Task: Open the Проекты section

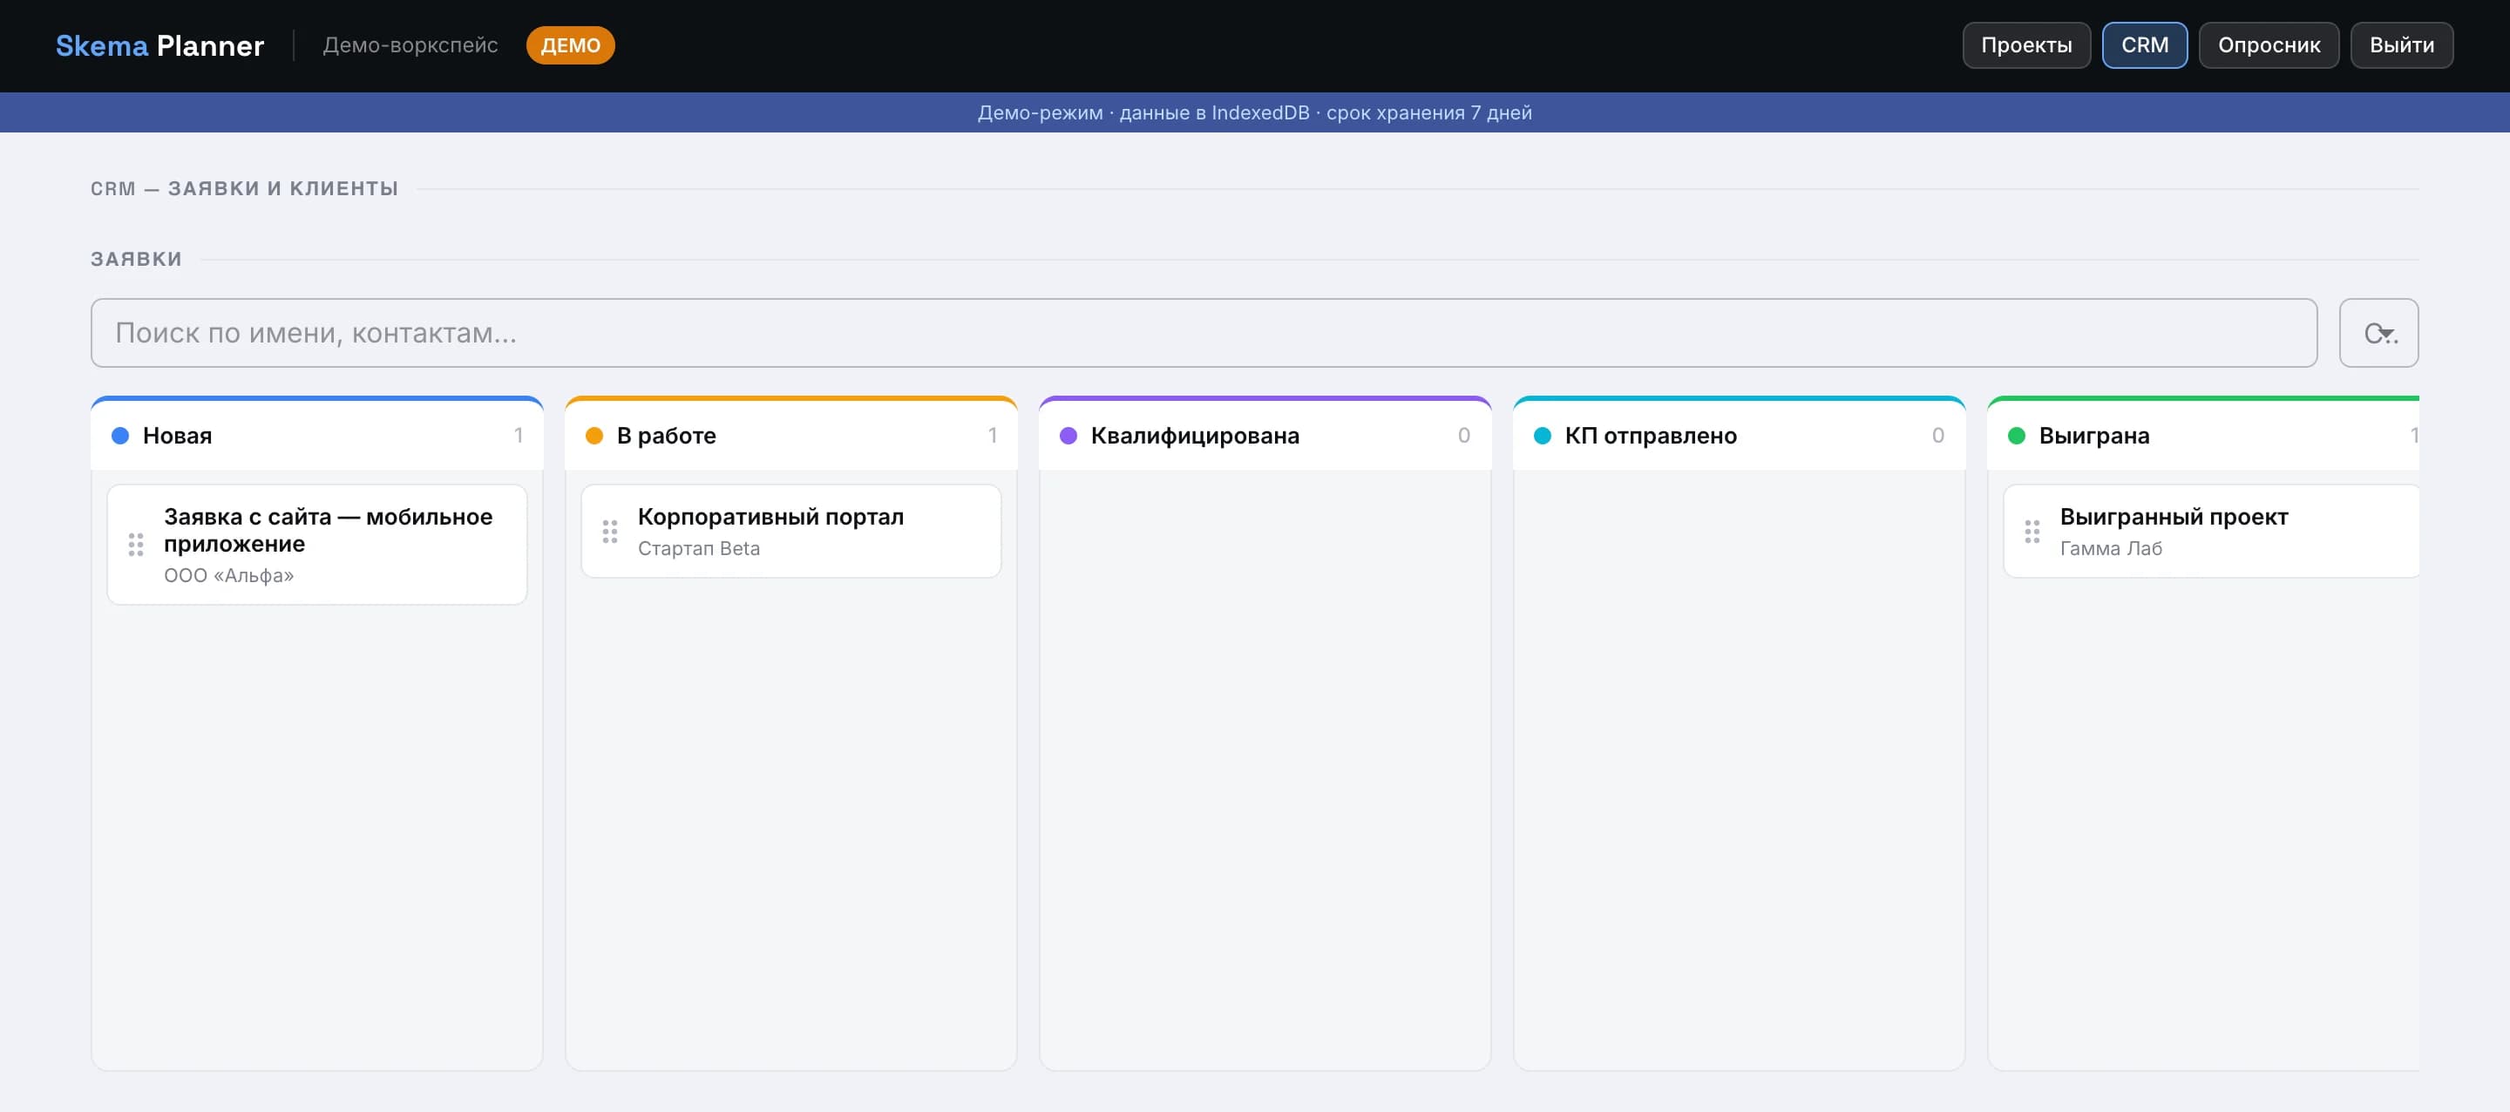Action: tap(2025, 46)
